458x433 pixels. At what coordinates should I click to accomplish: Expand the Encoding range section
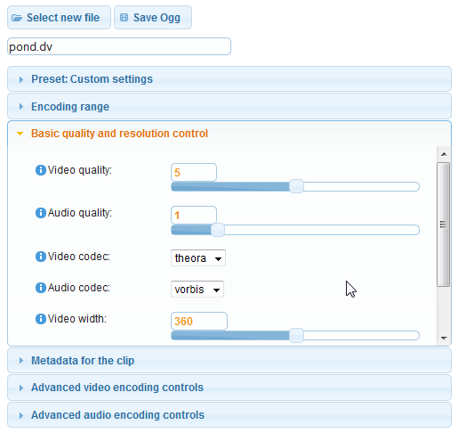click(x=229, y=106)
